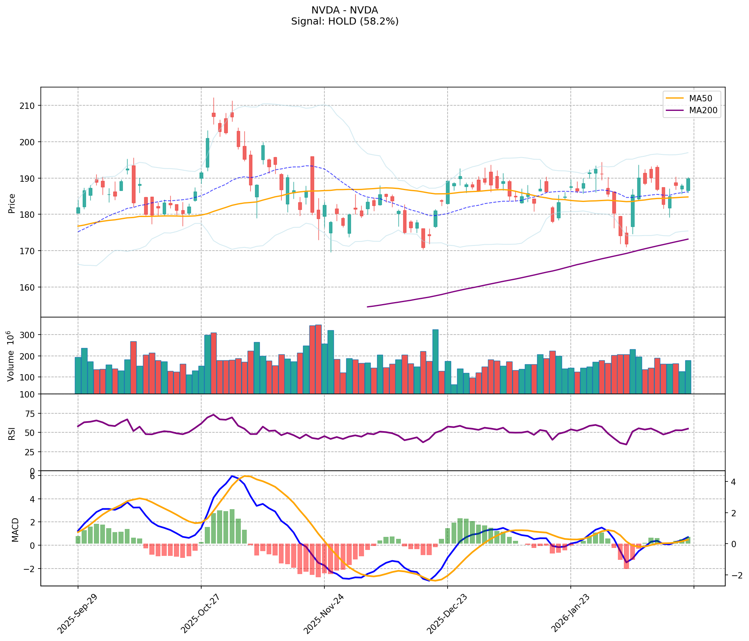Click the MACD axis label

click(15, 529)
